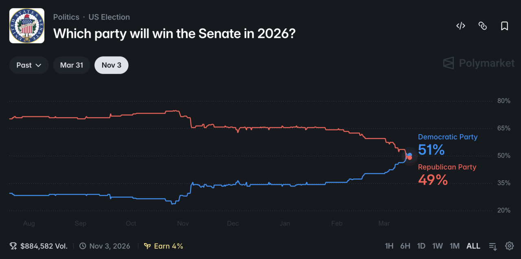Select the Nov 3 date tab
The image size is (521, 259).
(x=112, y=65)
